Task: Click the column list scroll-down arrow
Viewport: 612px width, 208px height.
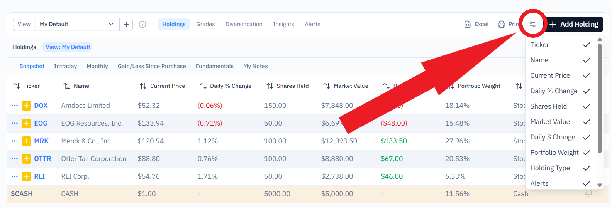Action: point(600,185)
